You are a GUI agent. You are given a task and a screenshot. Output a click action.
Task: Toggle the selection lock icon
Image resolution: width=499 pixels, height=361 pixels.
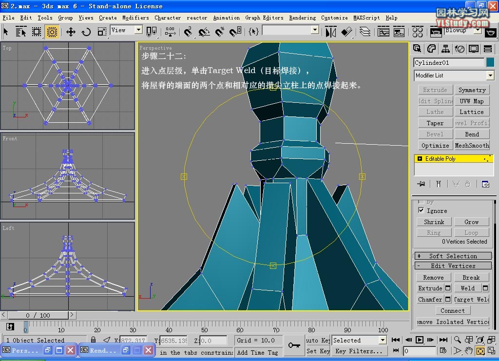(93, 340)
